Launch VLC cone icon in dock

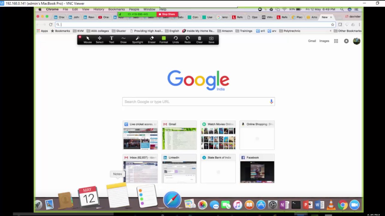[331, 205]
